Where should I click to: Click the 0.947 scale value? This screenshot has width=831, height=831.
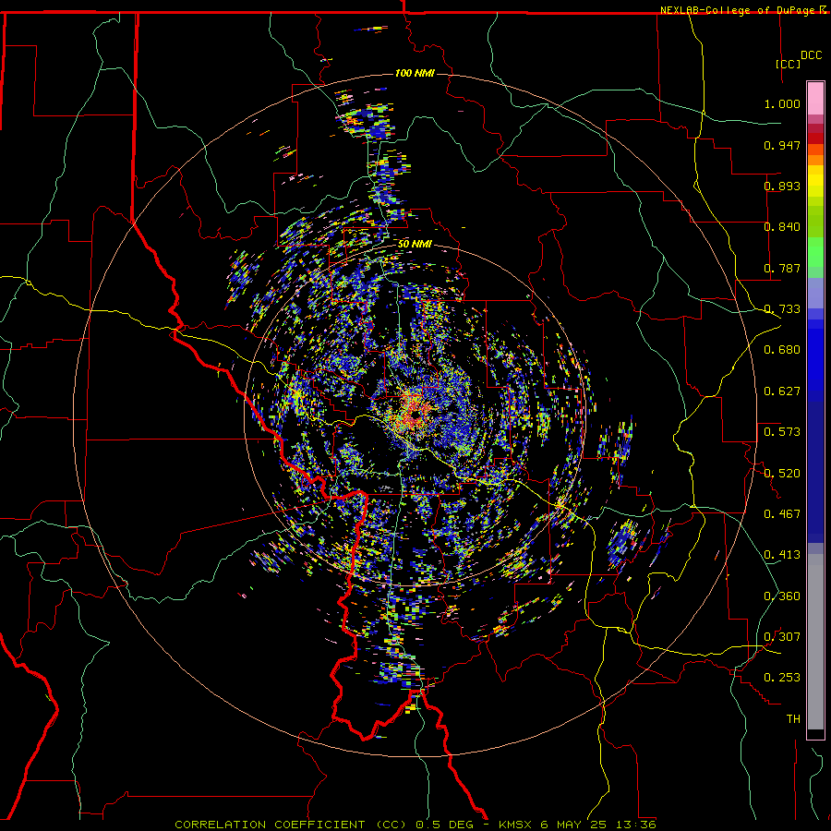pos(782,145)
